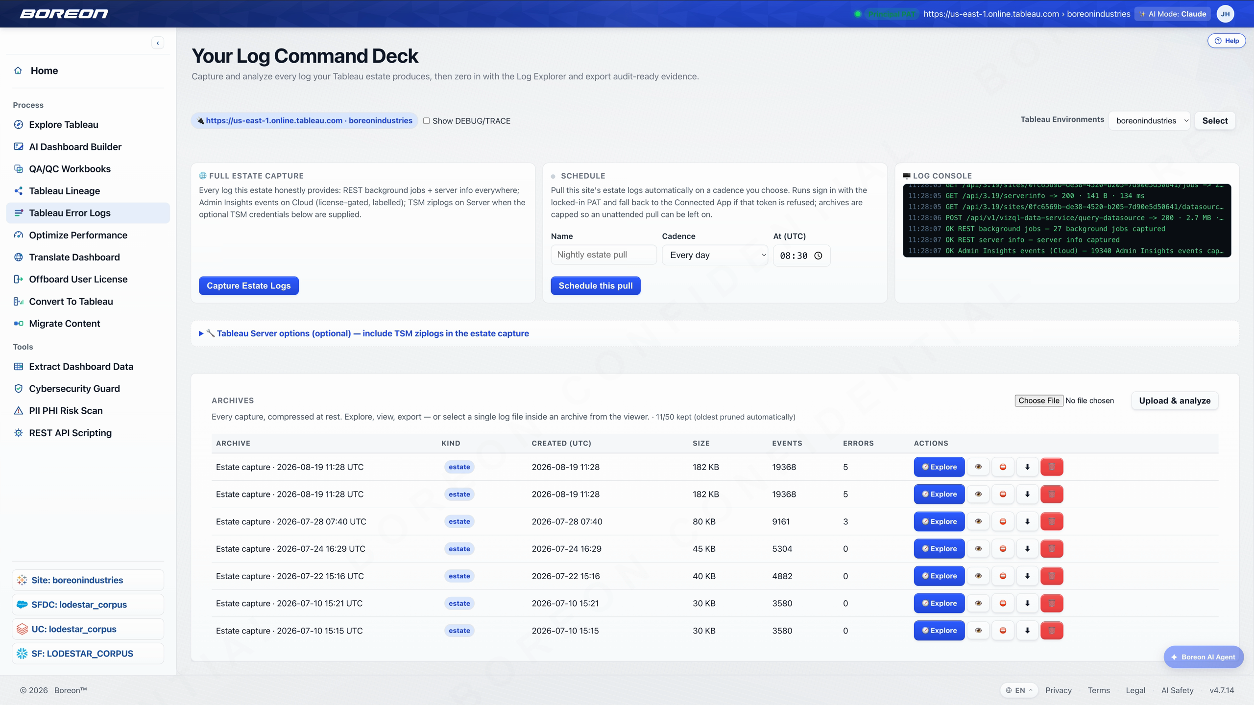
Task: Open the JH user avatar
Action: 1225,14
